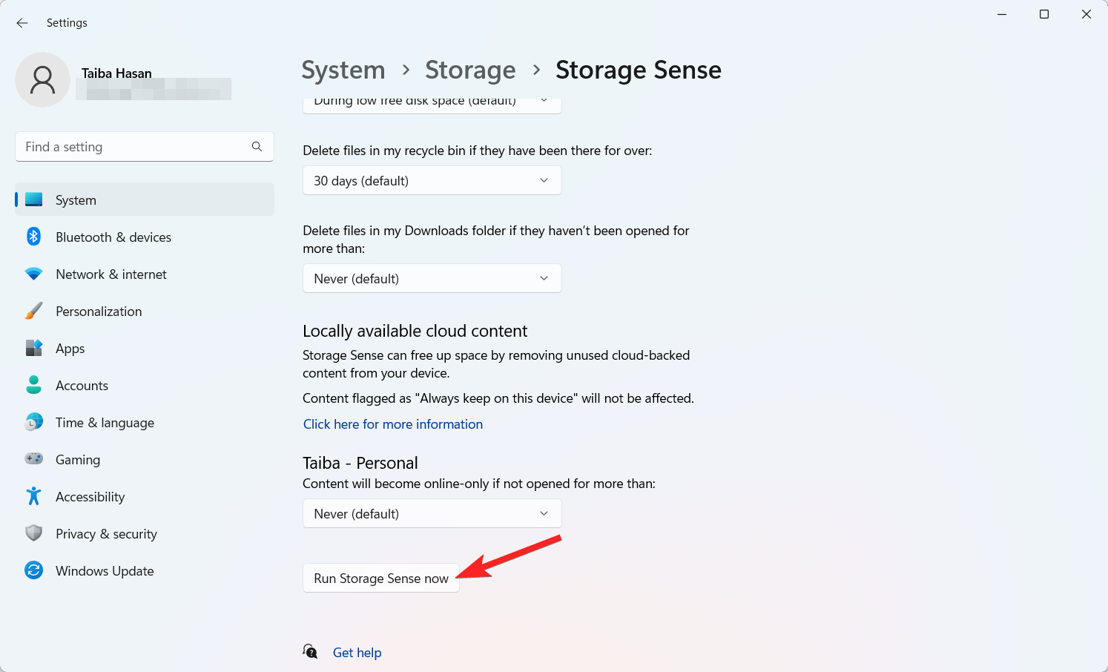1108x672 pixels.
Task: Click the Windows Update sync icon
Action: coord(33,570)
